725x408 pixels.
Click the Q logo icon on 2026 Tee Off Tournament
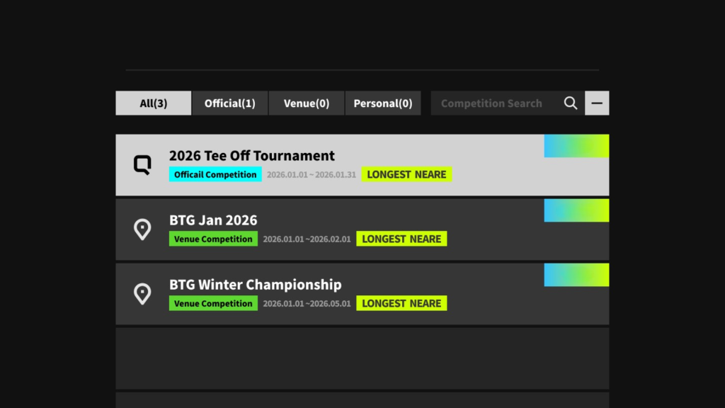(142, 166)
